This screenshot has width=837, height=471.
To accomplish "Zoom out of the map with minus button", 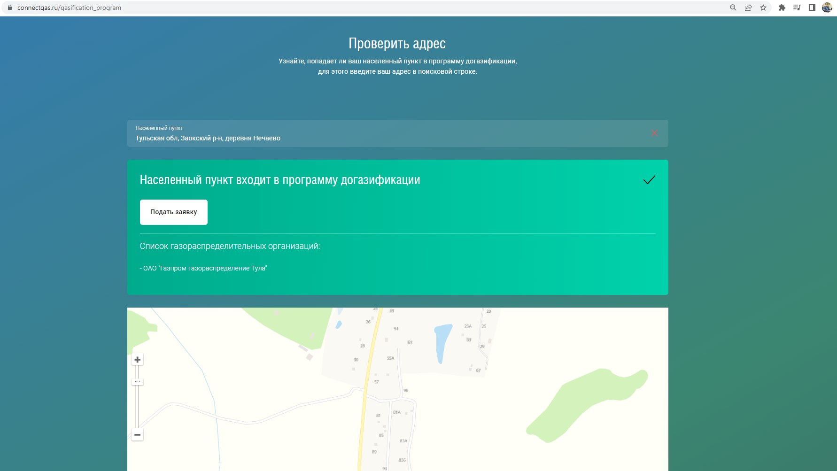I will click(137, 435).
